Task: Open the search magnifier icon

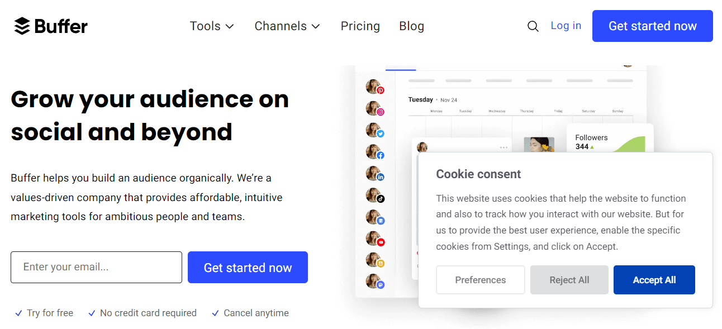Action: coord(533,26)
